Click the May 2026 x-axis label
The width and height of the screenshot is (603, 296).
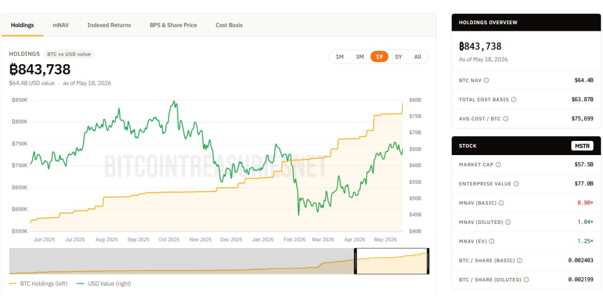[385, 239]
